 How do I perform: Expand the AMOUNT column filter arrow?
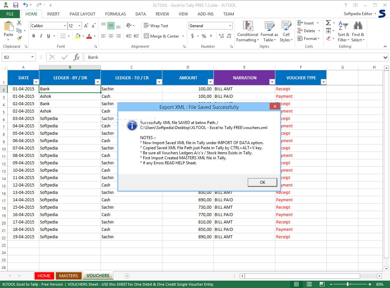210,82
